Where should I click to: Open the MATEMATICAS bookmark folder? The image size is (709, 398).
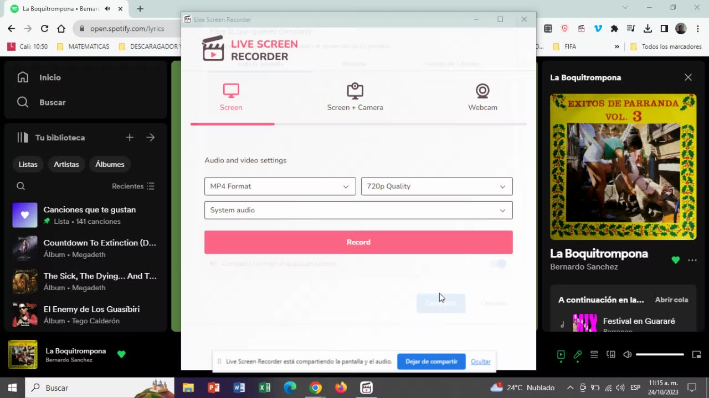pos(83,46)
